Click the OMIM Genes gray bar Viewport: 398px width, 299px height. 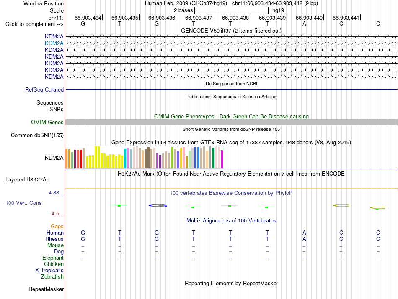(231, 123)
